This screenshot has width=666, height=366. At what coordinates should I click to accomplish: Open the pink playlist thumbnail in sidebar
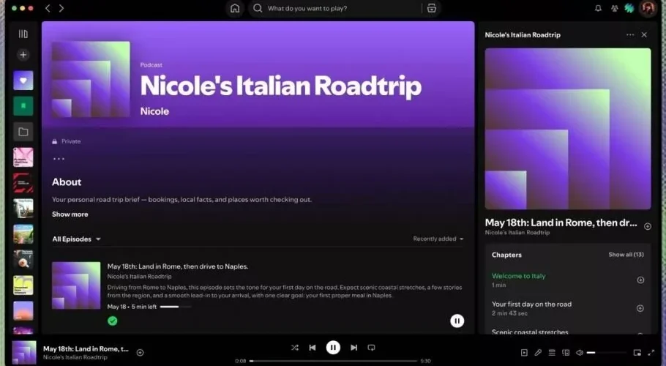[x=23, y=157]
